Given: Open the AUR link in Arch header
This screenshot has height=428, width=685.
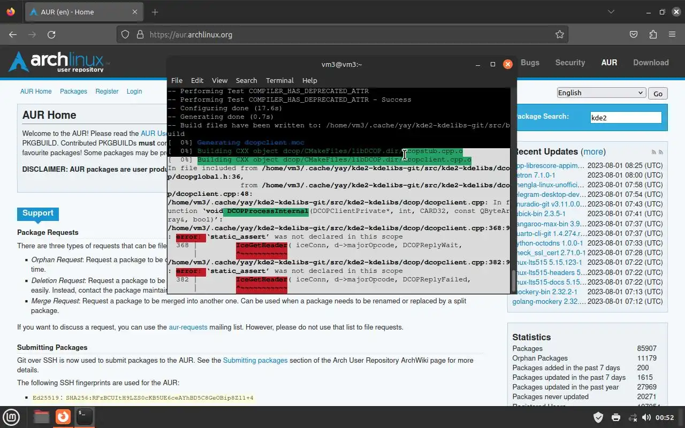Looking at the screenshot, I should pos(609,63).
